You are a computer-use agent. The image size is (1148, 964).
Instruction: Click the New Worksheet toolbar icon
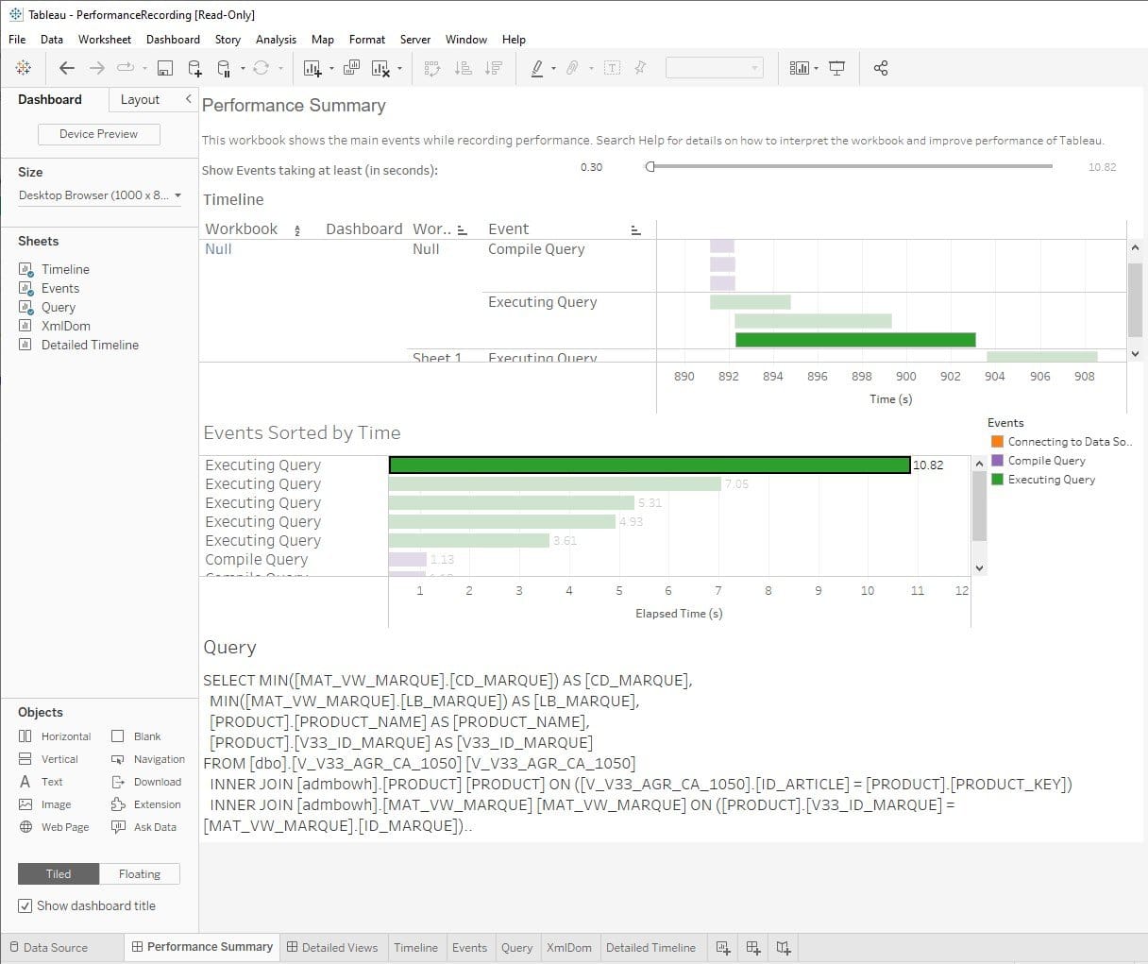312,68
